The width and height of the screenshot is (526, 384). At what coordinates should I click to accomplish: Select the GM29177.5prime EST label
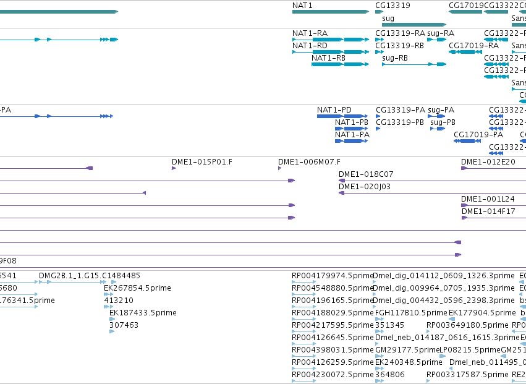(x=407, y=350)
